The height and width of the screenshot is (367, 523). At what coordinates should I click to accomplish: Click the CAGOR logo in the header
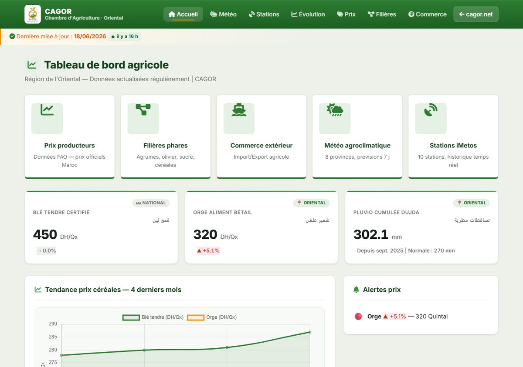tap(33, 14)
